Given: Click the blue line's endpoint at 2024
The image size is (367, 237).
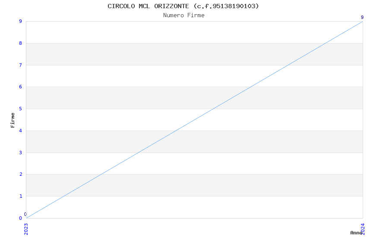Looking at the screenshot, I should (362, 22).
